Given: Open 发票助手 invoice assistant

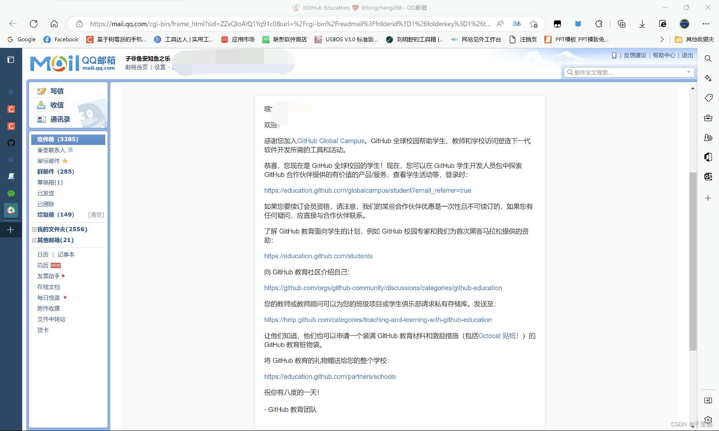Looking at the screenshot, I should pos(48,276).
